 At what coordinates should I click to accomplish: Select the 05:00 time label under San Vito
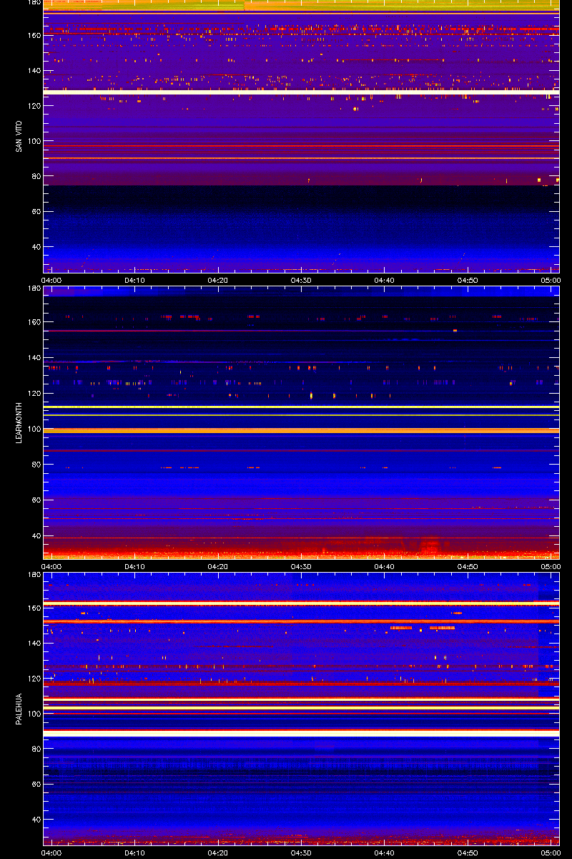tap(550, 280)
